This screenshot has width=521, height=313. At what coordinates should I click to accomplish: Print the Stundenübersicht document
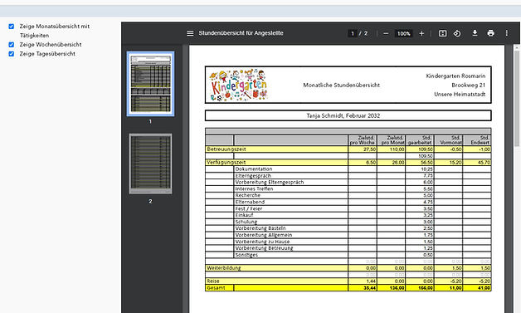coord(491,33)
